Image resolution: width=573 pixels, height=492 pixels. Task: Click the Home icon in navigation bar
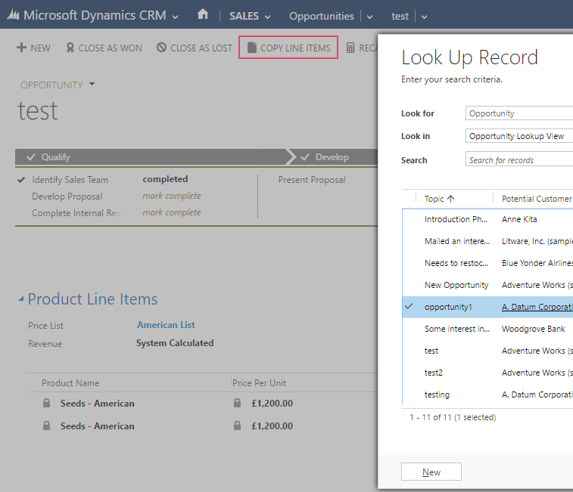(202, 14)
